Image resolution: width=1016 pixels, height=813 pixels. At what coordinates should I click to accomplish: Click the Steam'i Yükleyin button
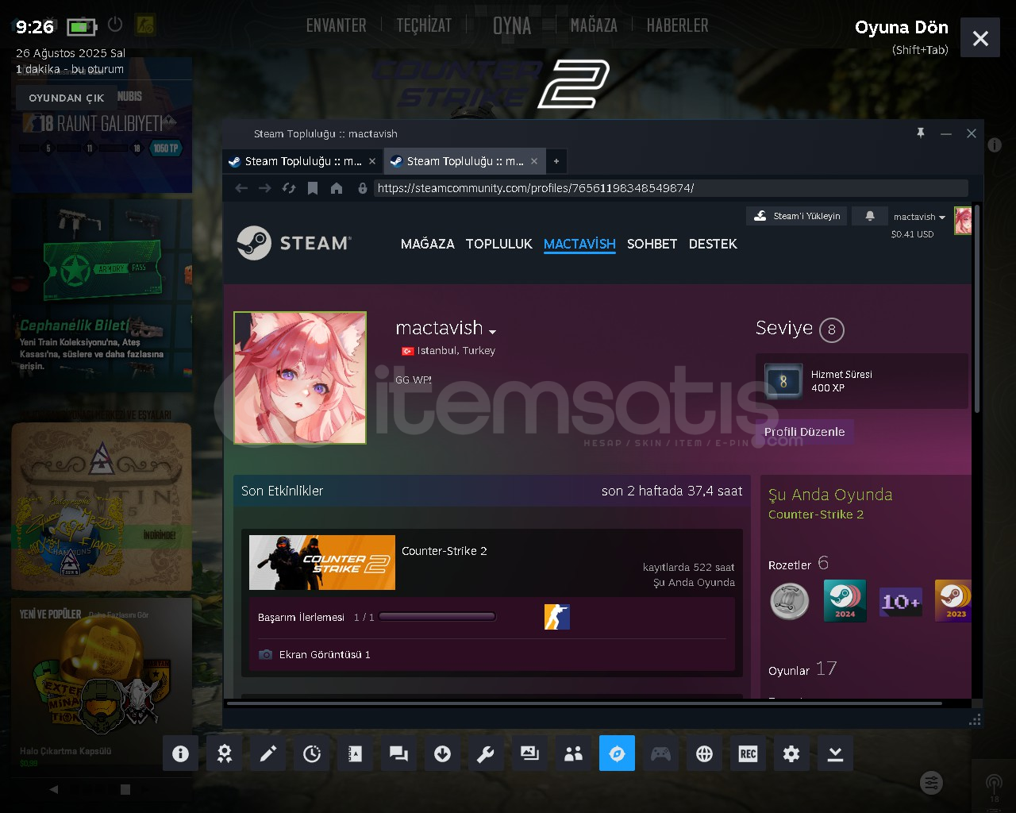(x=797, y=216)
